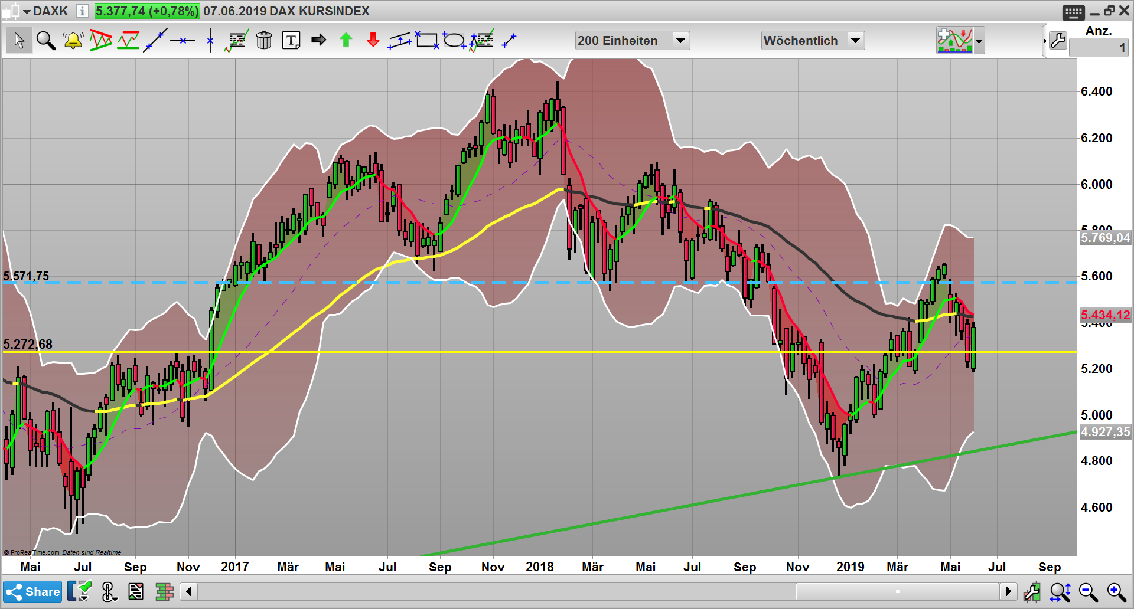Open the 200 Einheiten units dropdown
Screen dimensions: 1134x609
[632, 41]
